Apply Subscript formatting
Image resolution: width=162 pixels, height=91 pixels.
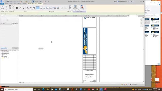point(27,8)
